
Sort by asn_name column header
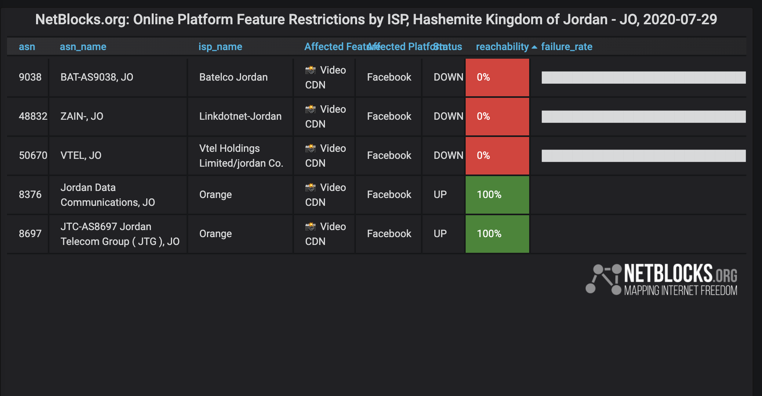[x=83, y=47]
